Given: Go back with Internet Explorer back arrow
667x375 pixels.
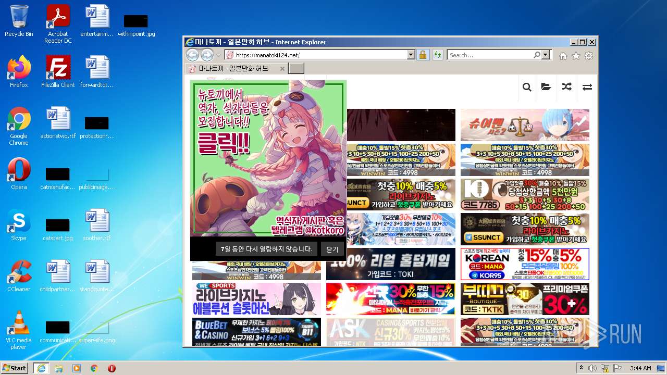Looking at the screenshot, I should click(192, 55).
